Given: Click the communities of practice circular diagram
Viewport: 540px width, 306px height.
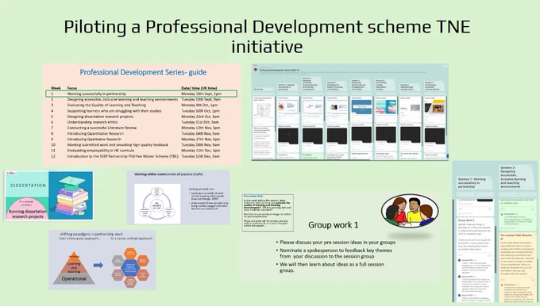Looking at the screenshot, I should pyautogui.click(x=157, y=204).
